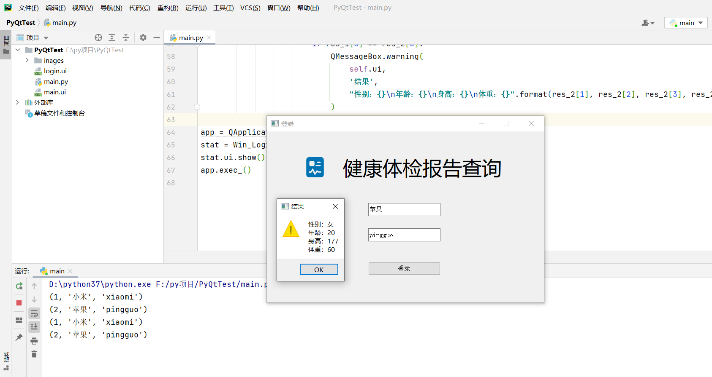Close the login window

tap(531, 123)
